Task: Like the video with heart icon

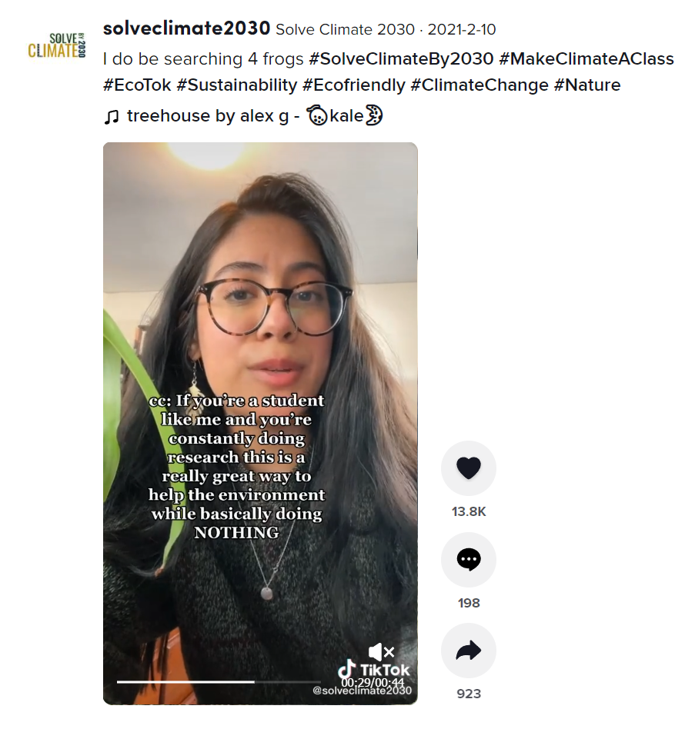Action: [469, 468]
